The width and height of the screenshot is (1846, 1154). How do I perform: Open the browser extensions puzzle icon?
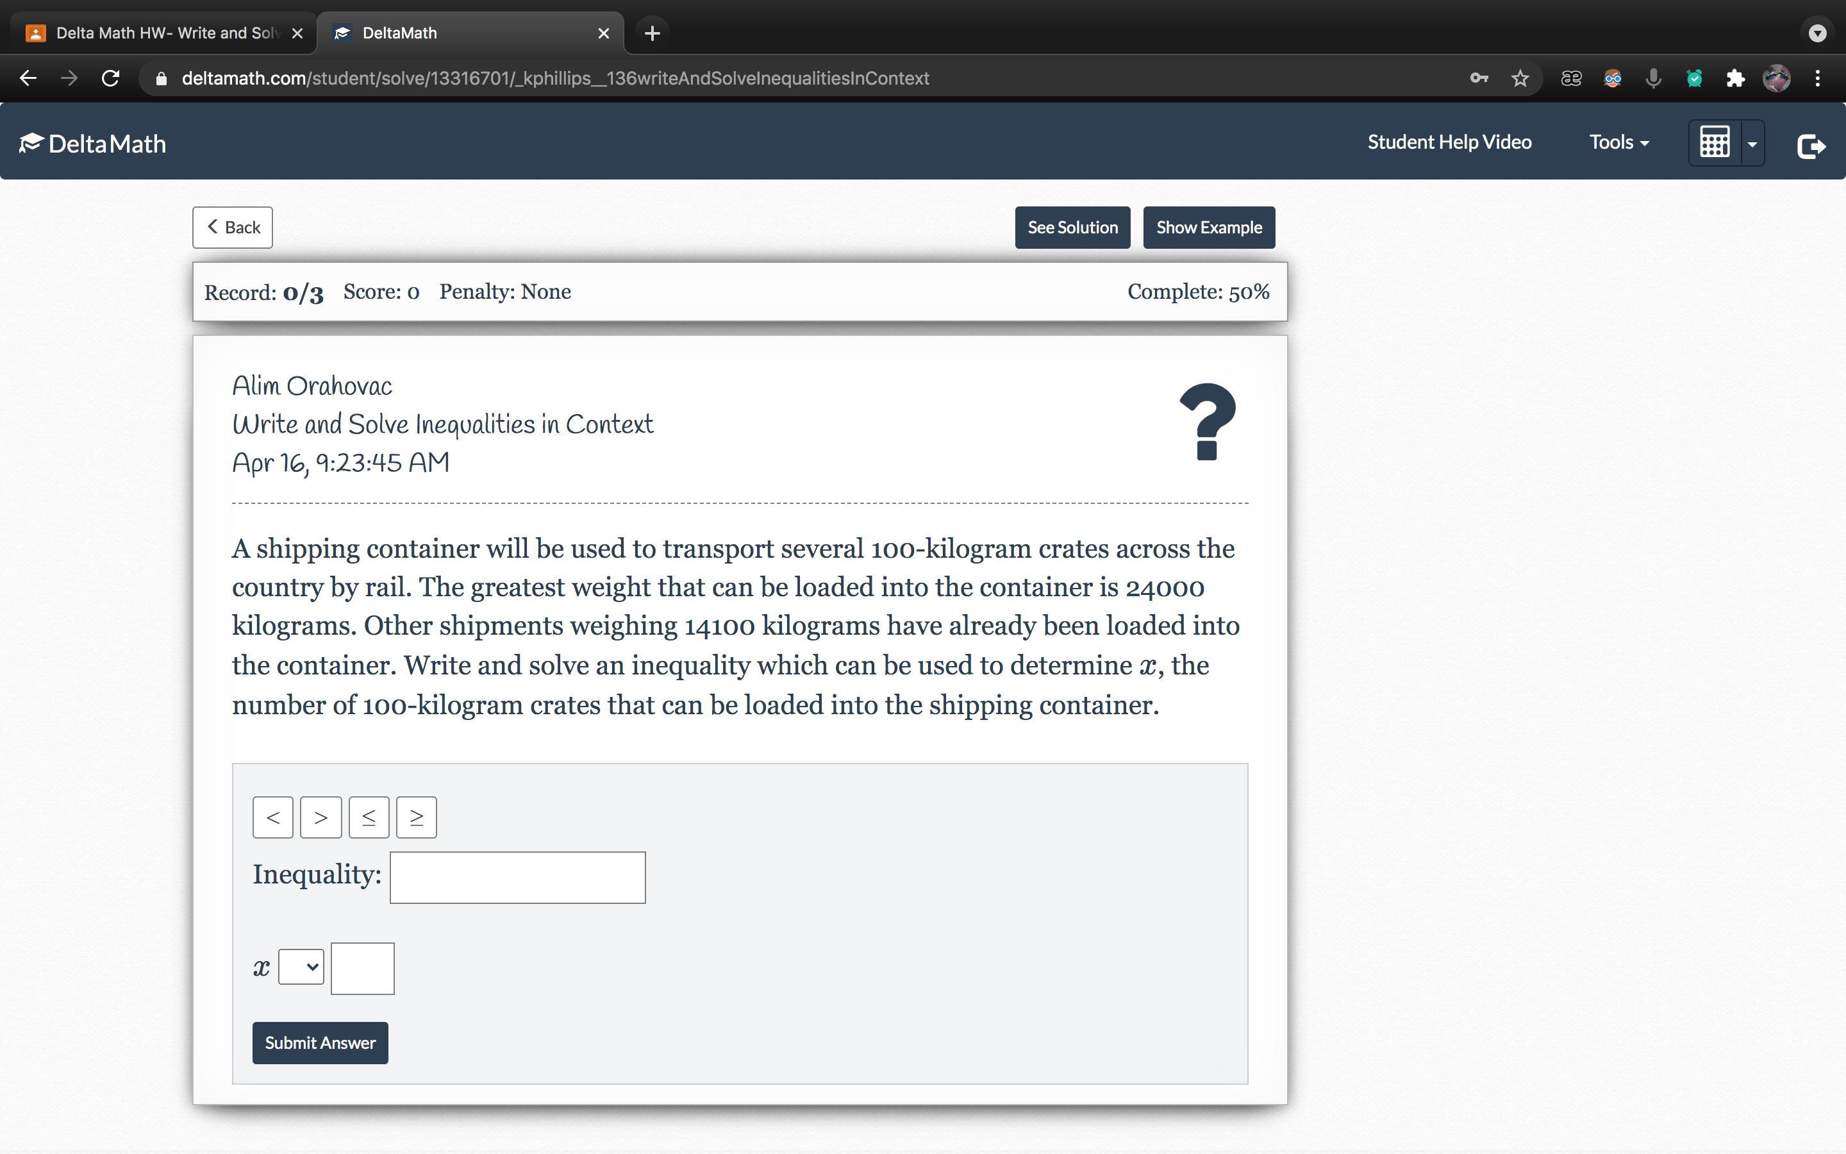1734,79
